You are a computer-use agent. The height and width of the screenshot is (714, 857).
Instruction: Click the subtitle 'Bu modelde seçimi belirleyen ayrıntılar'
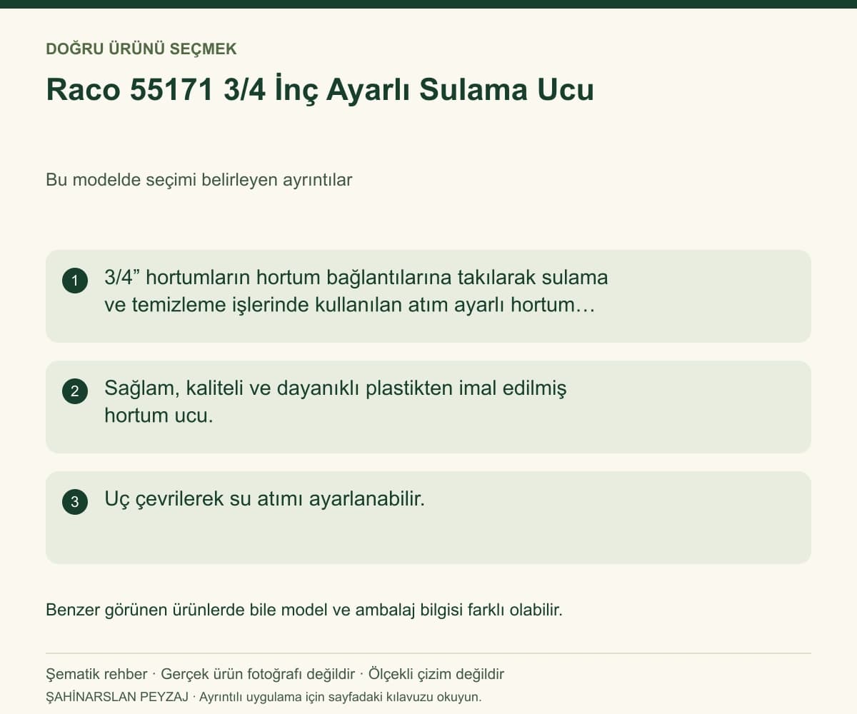tap(199, 180)
